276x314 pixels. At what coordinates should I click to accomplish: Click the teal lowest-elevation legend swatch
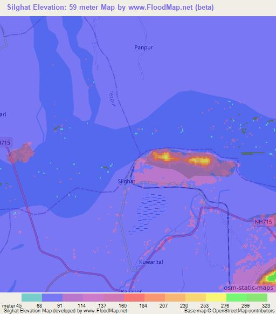(x=32, y=298)
